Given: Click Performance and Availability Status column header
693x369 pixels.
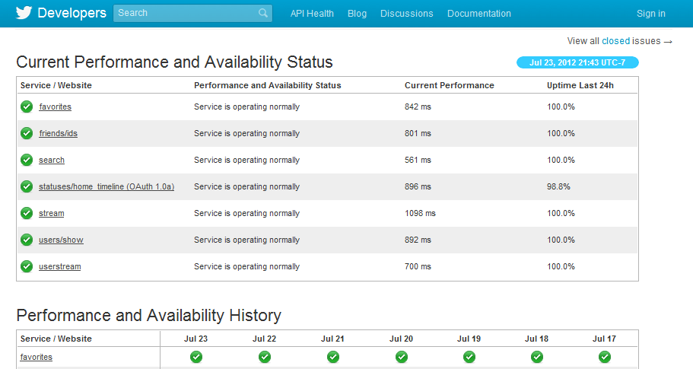Looking at the screenshot, I should [x=268, y=85].
